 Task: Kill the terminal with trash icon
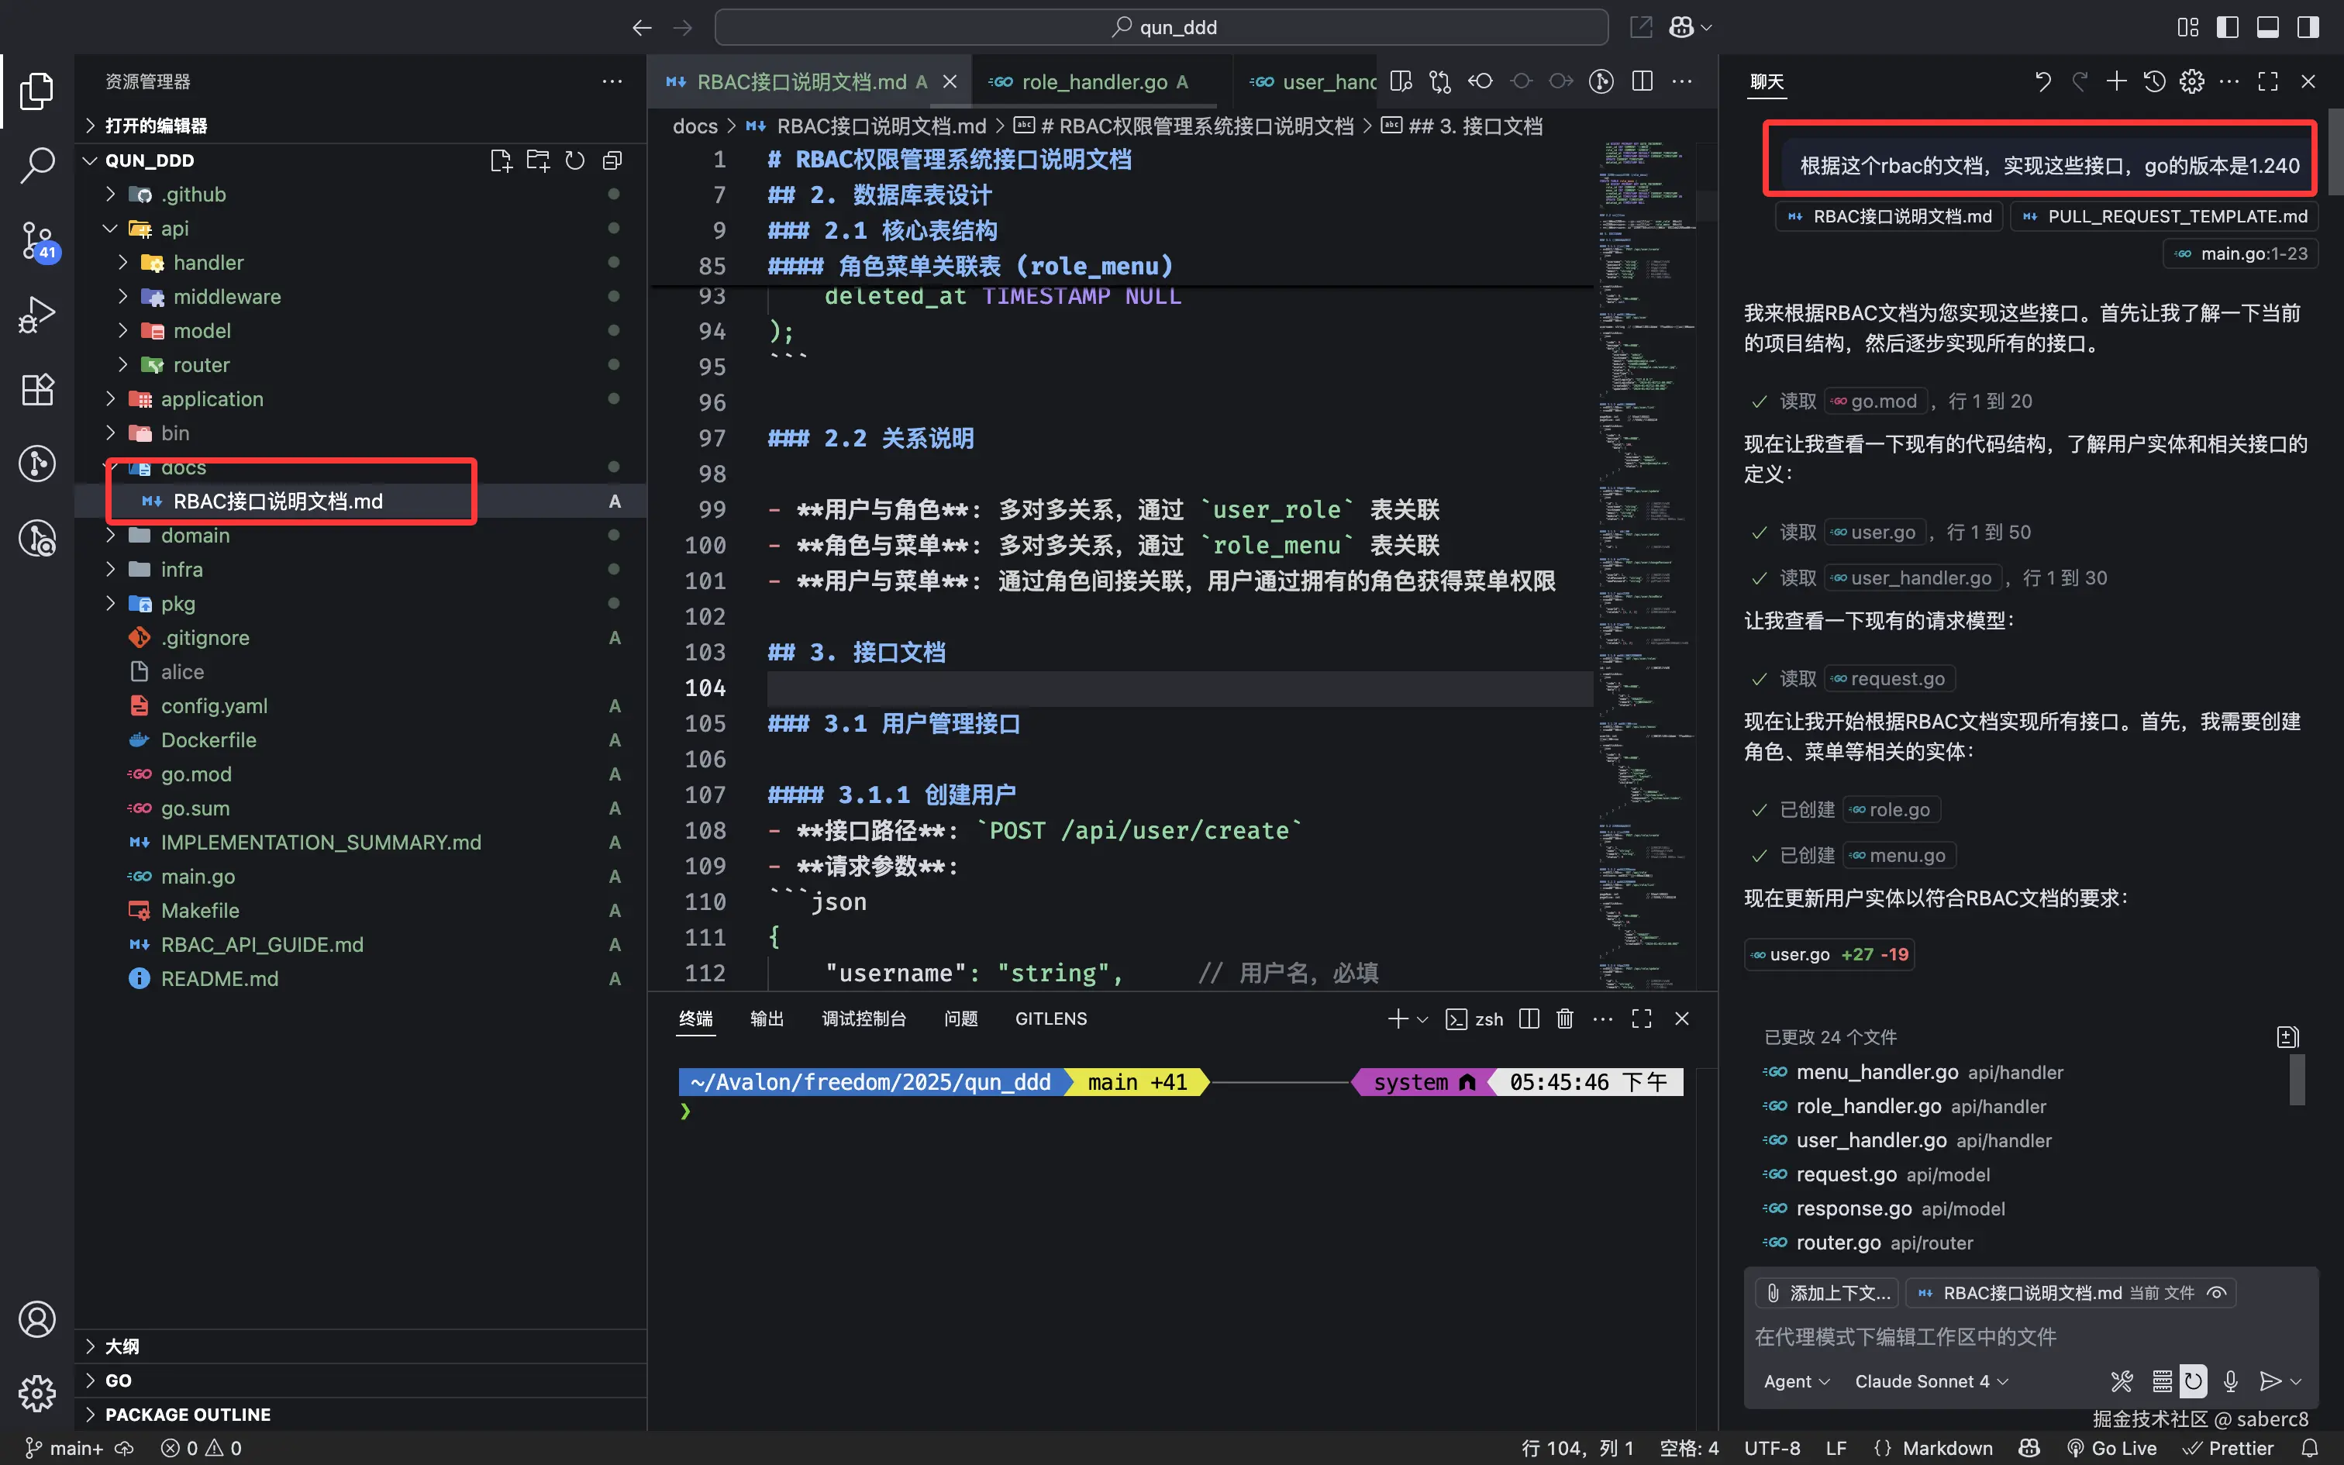1564,1019
